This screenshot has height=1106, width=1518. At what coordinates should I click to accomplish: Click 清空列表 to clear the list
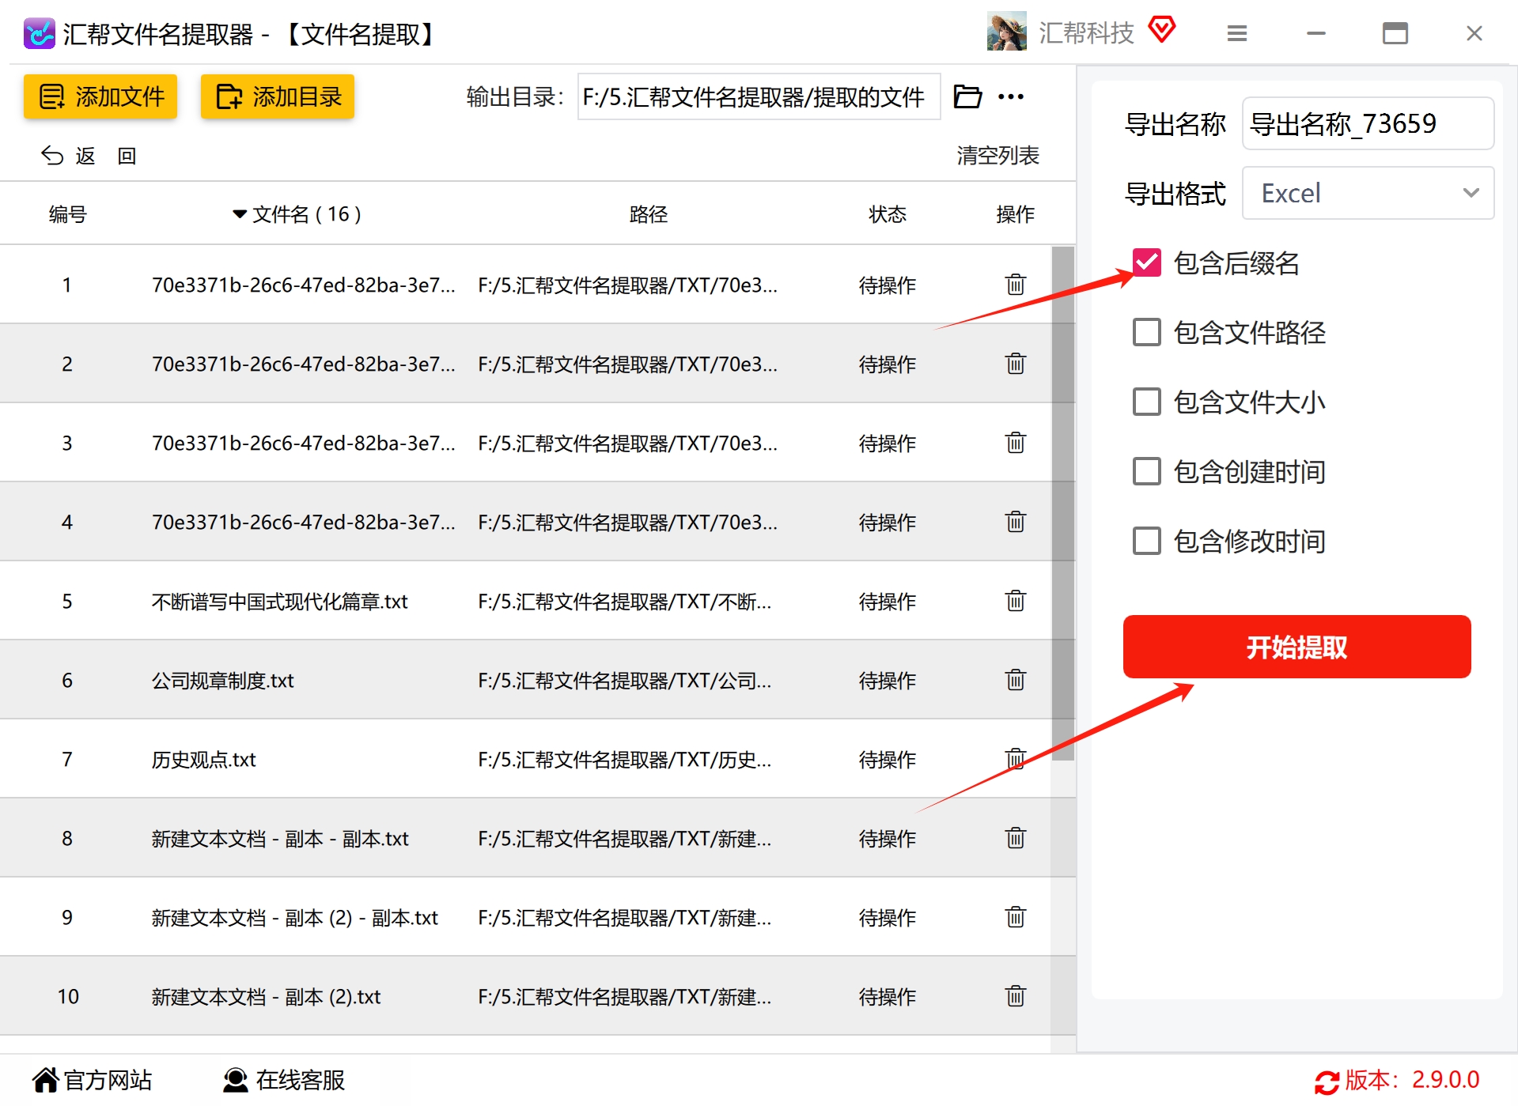pos(997,156)
